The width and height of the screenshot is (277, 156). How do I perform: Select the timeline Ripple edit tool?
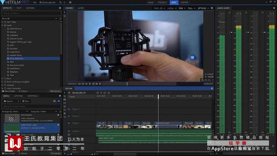point(65,110)
